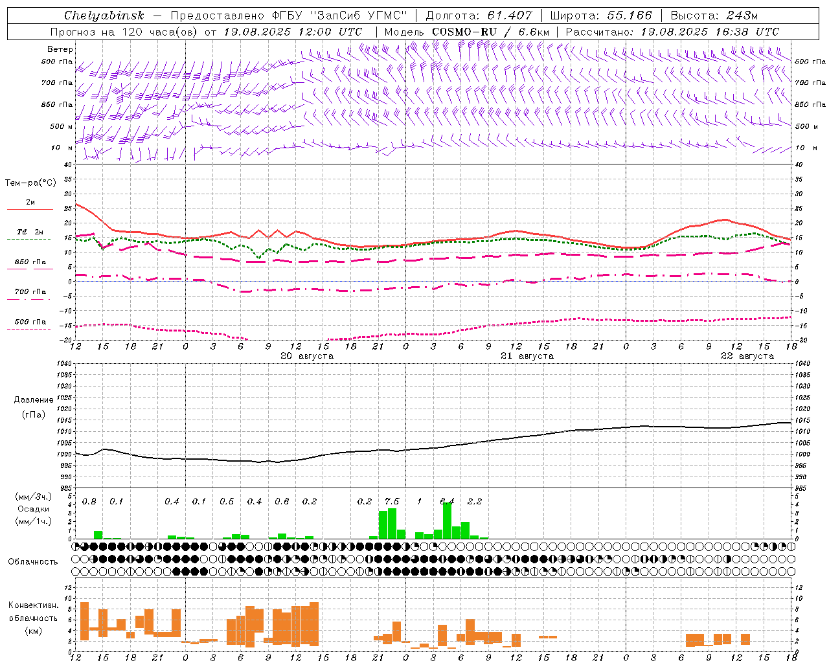Click the '22 августа' date label

[747, 356]
